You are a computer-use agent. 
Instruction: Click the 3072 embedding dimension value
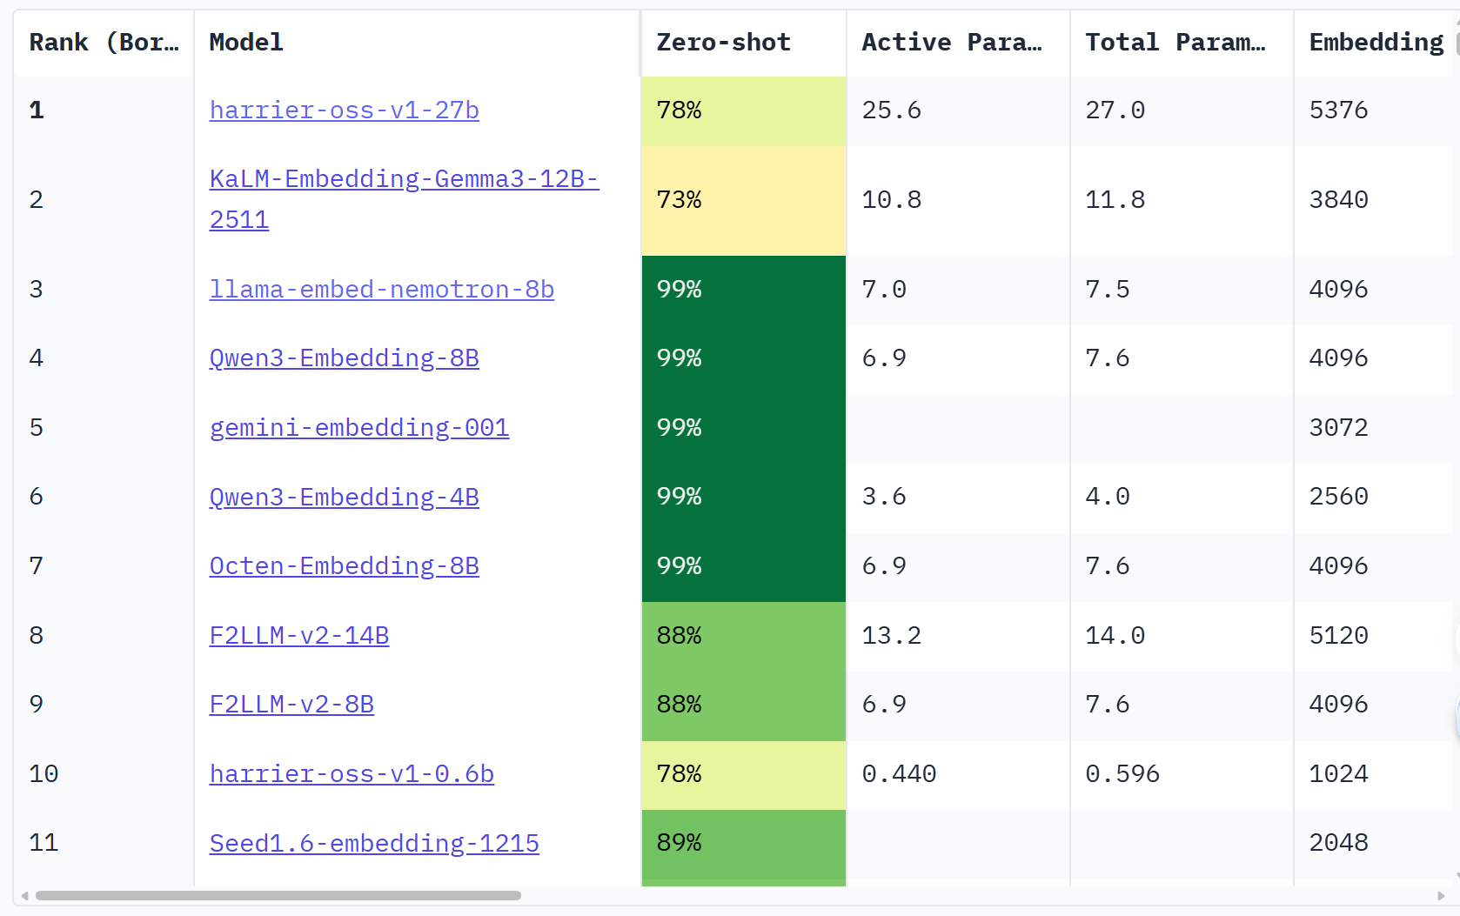pos(1339,428)
